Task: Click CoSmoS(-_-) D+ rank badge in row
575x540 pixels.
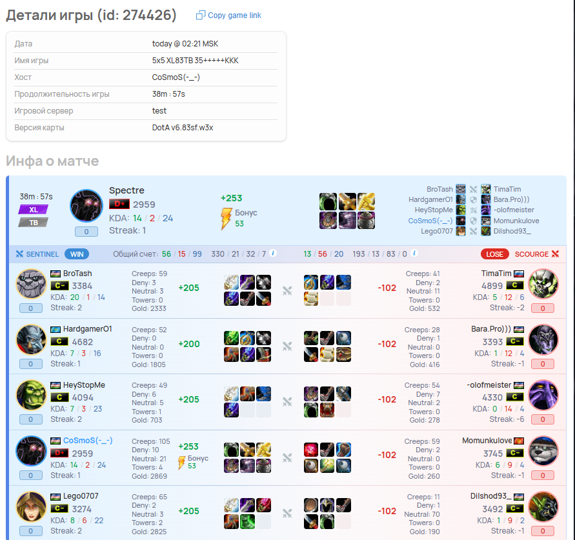Action: tap(59, 453)
